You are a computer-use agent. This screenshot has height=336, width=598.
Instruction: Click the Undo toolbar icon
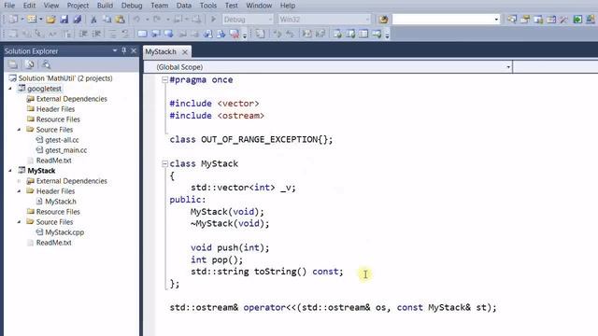[x=136, y=19]
